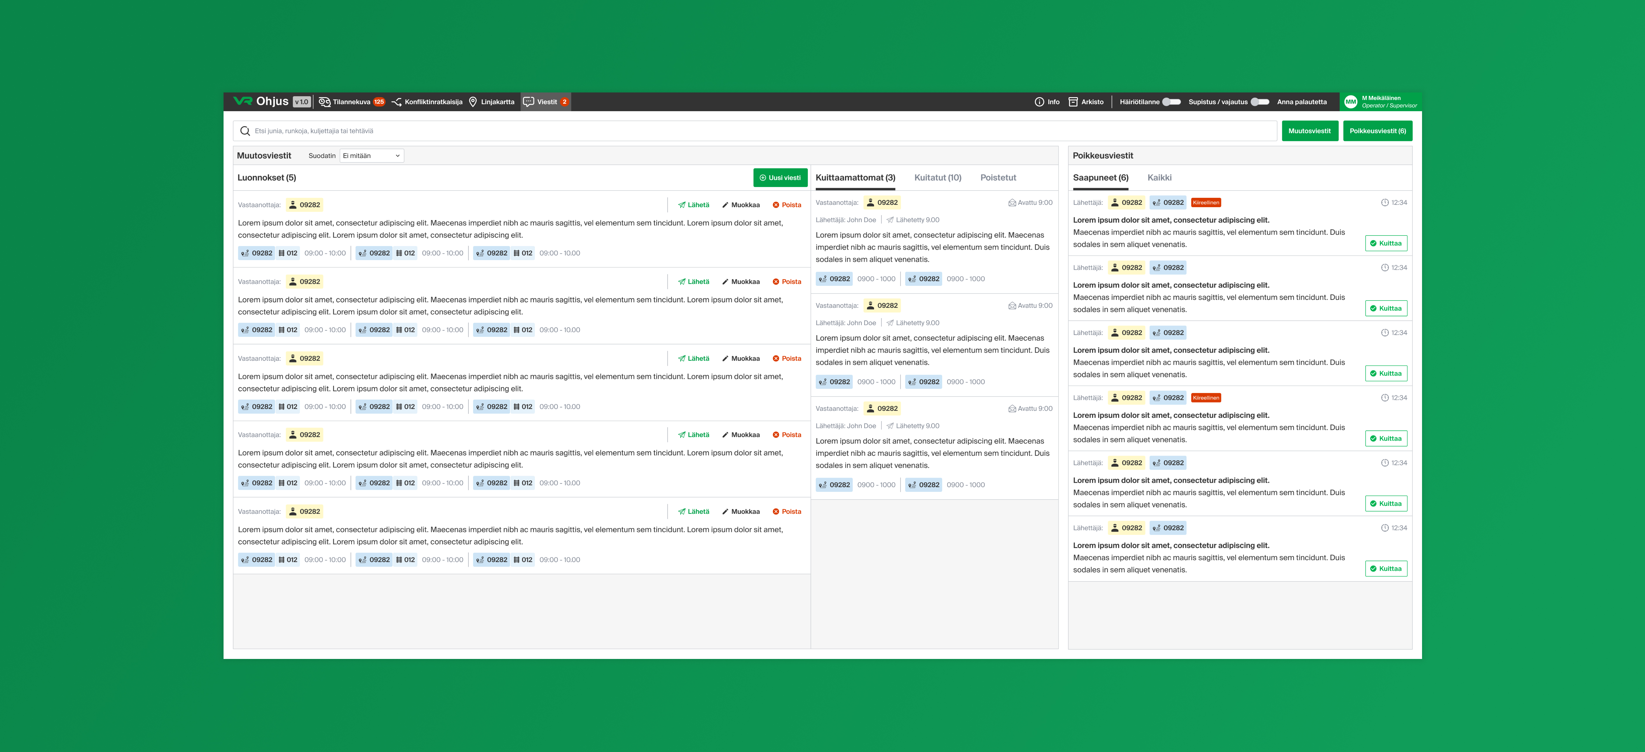
Task: Click Kuittaa on second Saapuneet message
Action: pyautogui.click(x=1386, y=308)
